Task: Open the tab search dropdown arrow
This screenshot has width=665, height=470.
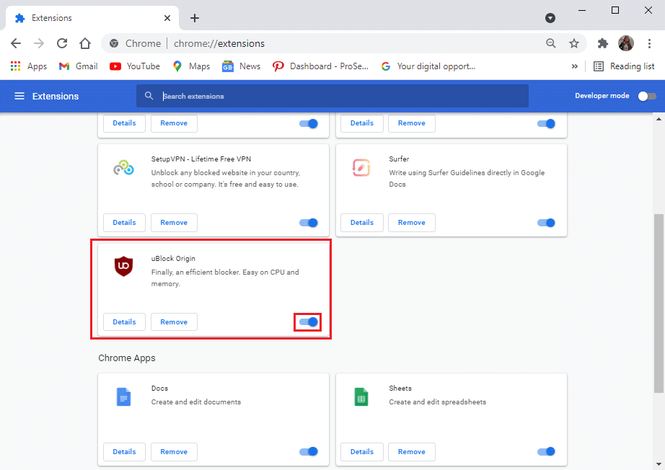Action: coord(550,18)
